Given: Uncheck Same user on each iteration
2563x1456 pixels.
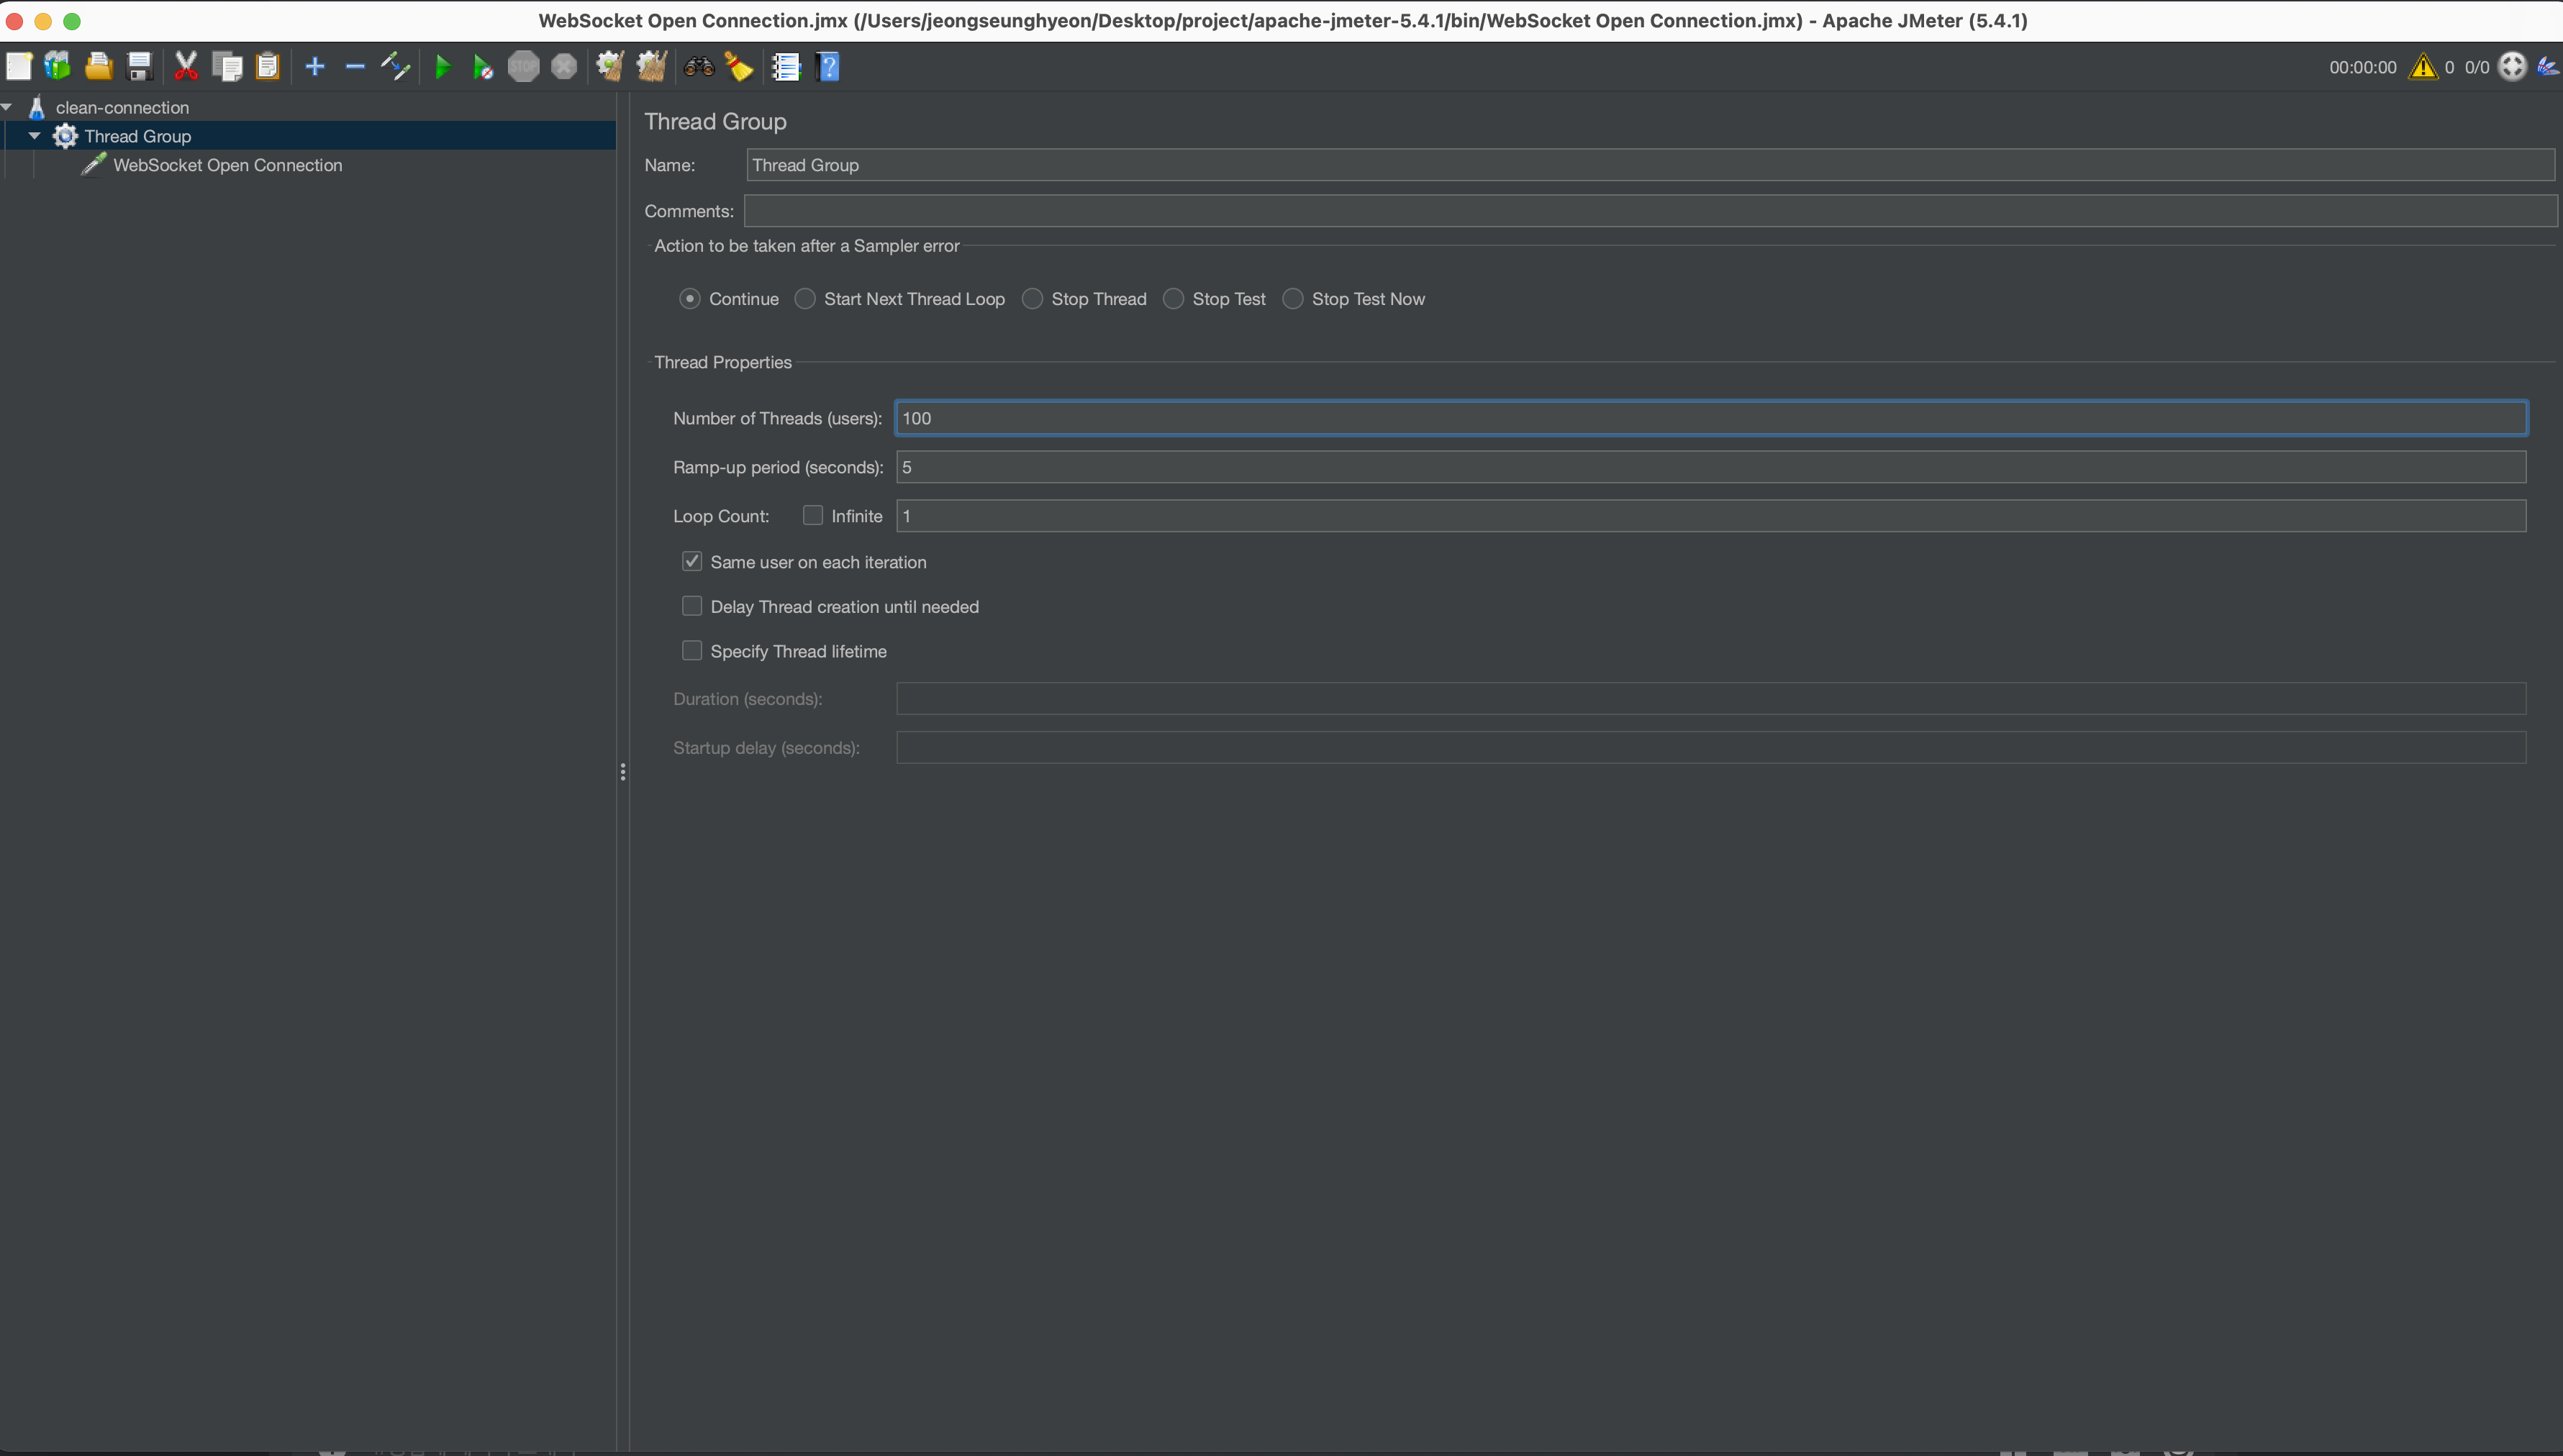Looking at the screenshot, I should click(x=692, y=561).
